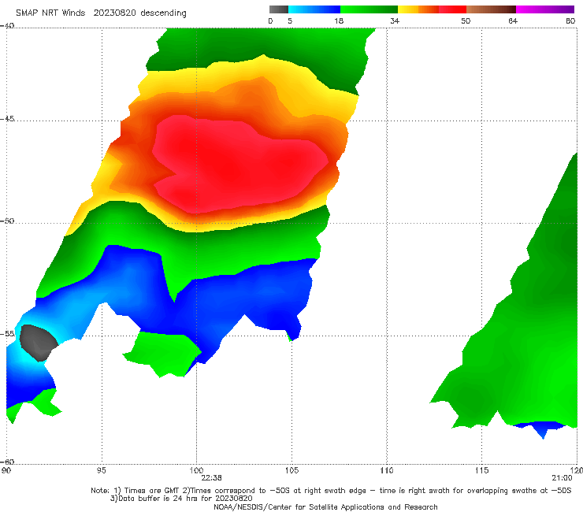Click the dark gray low-wind patch on the map
583x512 pixels.
click(38, 343)
